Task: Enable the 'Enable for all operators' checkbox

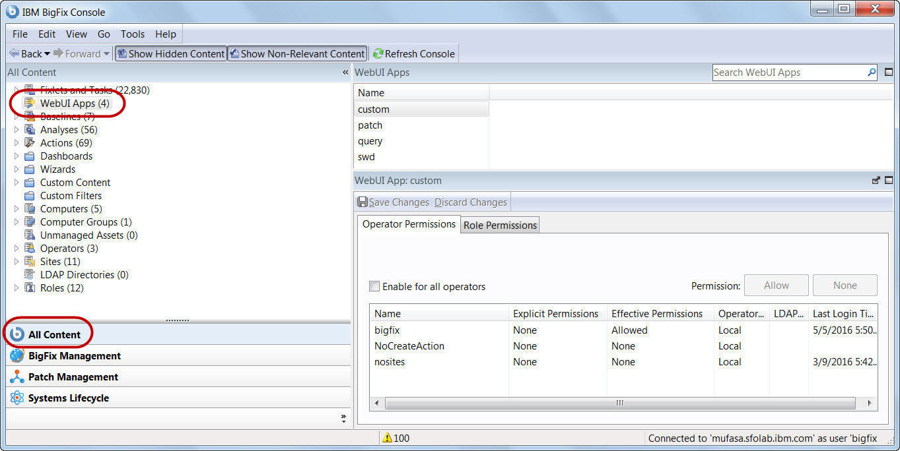Action: 374,286
